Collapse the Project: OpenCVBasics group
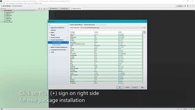195x110 pixels. 50,40
